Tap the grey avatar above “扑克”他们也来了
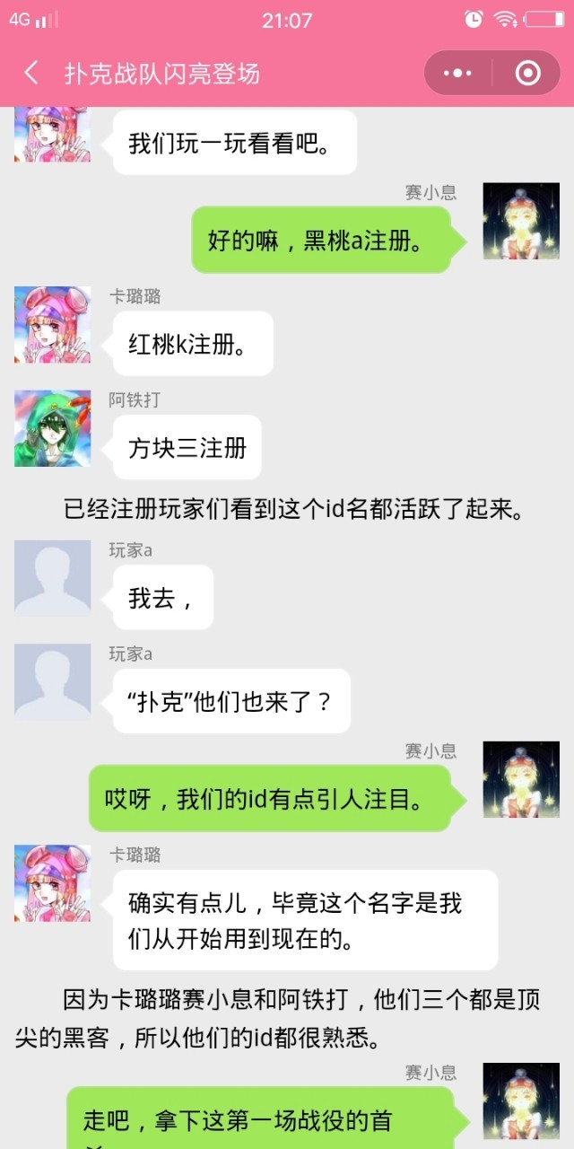Image resolution: width=574 pixels, height=1149 pixels. [52, 681]
